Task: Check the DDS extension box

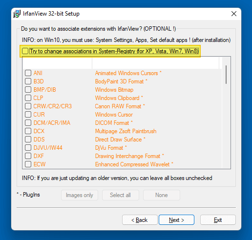Action: pyautogui.click(x=28, y=140)
